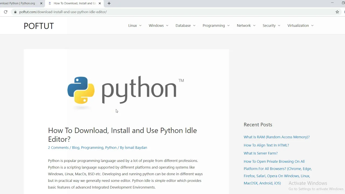The width and height of the screenshot is (345, 194).
Task: Expand the Network dropdown chevron
Action: [254, 26]
